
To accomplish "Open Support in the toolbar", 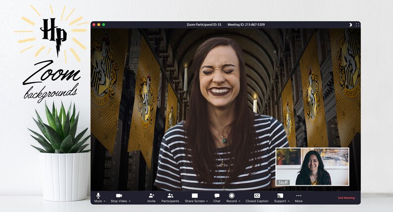I will 280,198.
